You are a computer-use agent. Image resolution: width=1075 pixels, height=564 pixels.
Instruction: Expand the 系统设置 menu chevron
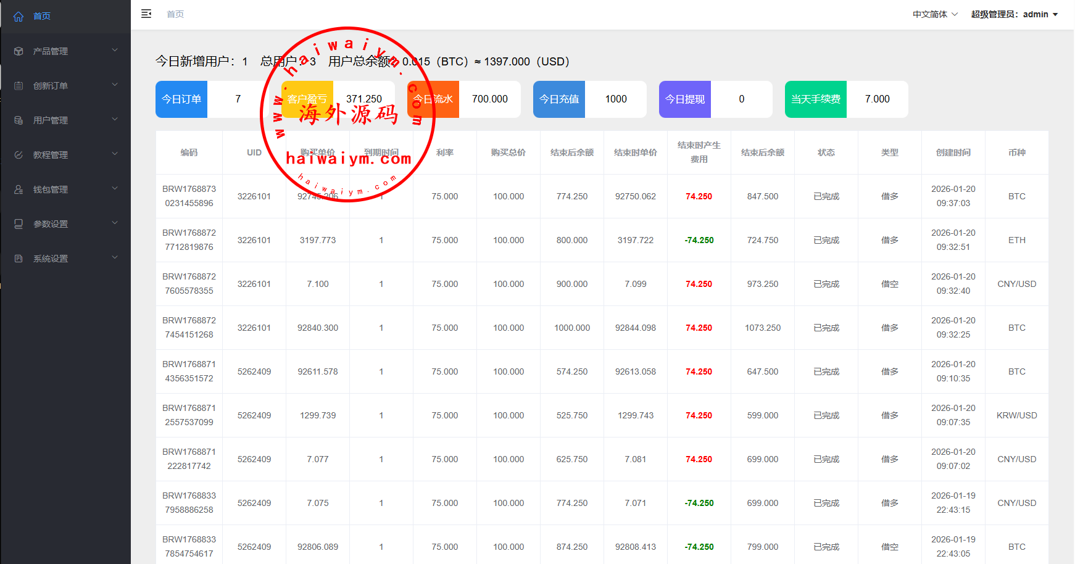coord(115,258)
